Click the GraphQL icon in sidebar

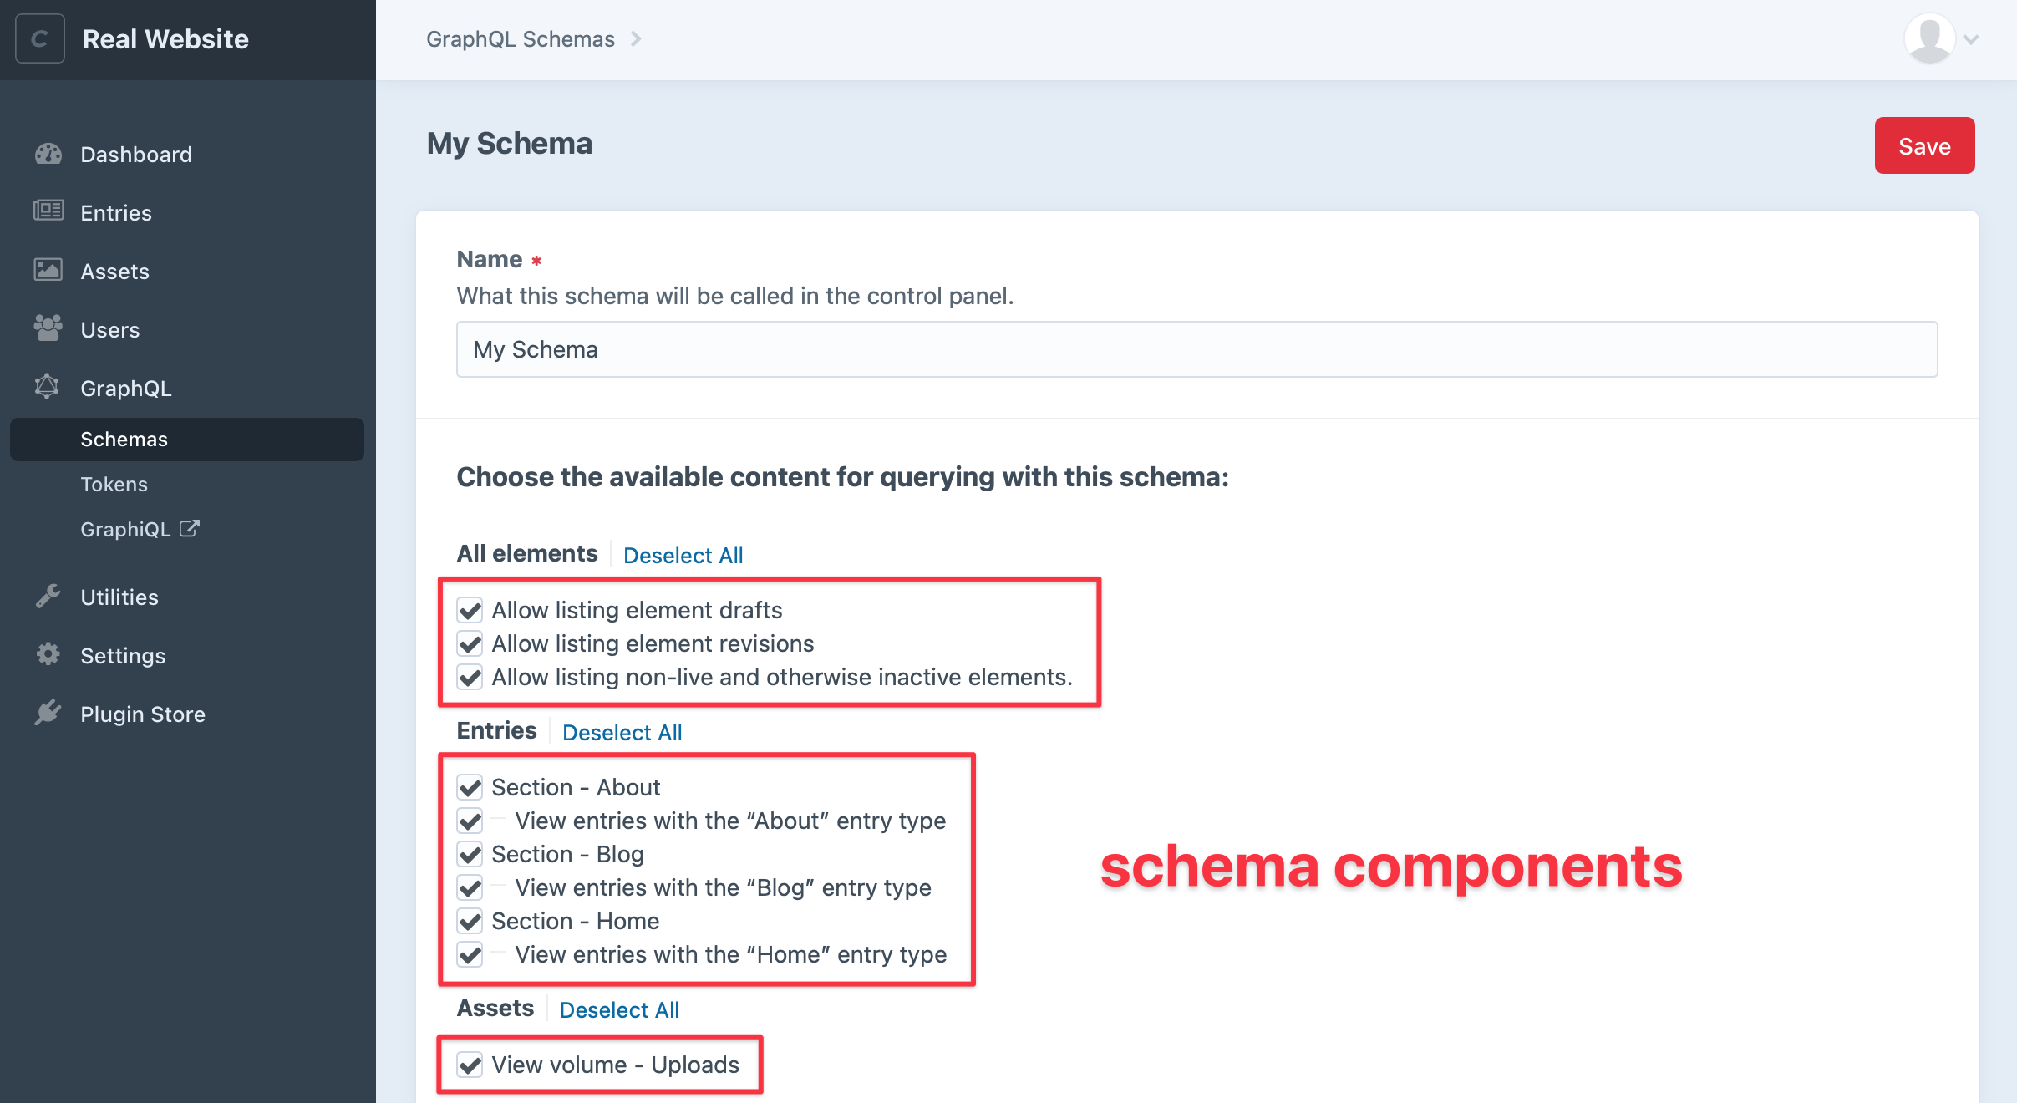(48, 386)
